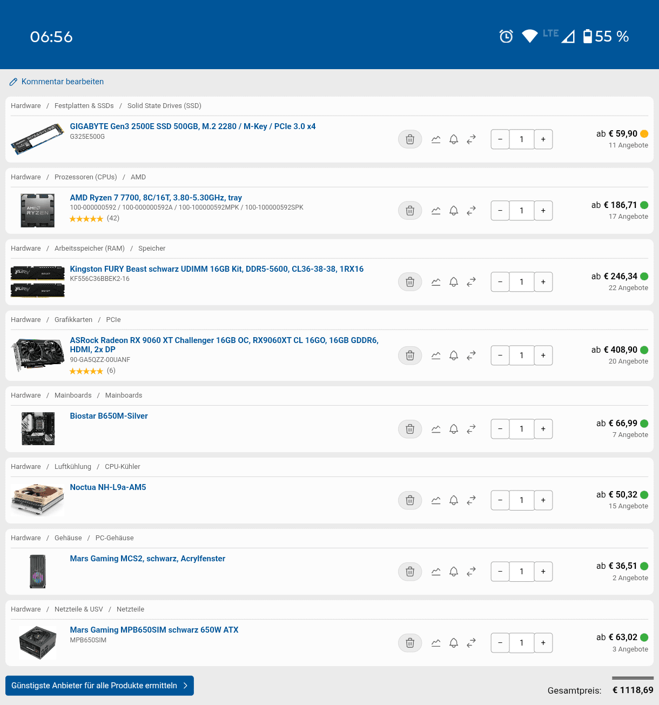Click bell icon for AMD Ryzen 7 7700
Screen dimensions: 659x705
pyautogui.click(x=454, y=211)
